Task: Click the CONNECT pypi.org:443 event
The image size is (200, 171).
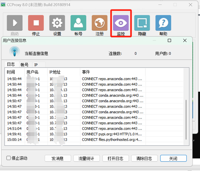Action: [x=112, y=134]
